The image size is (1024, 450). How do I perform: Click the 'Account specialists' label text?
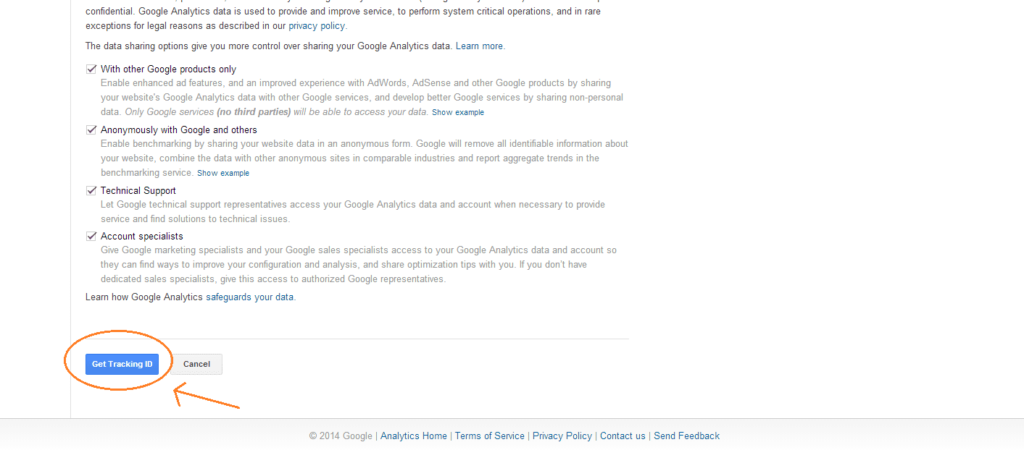click(x=142, y=237)
